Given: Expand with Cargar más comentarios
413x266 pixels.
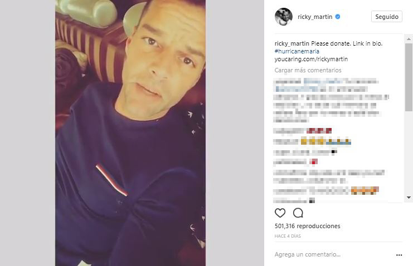Looking at the screenshot, I should (308, 70).
